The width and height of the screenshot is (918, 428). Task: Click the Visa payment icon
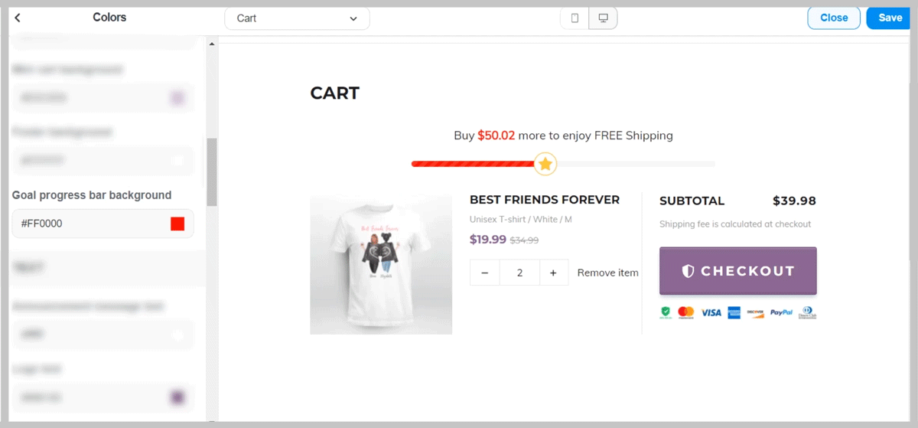pyautogui.click(x=711, y=312)
